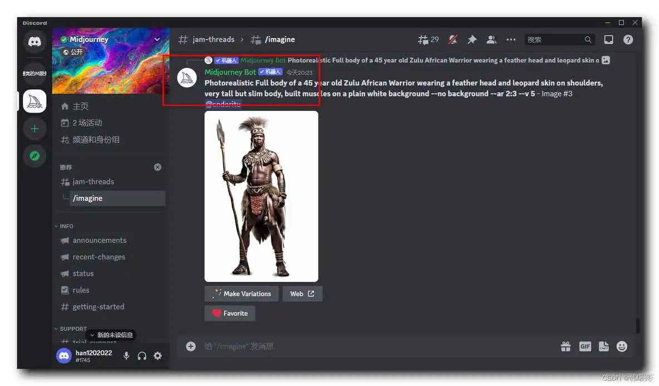Open the threads panel showing 29
Image resolution: width=659 pixels, height=386 pixels.
[428, 39]
